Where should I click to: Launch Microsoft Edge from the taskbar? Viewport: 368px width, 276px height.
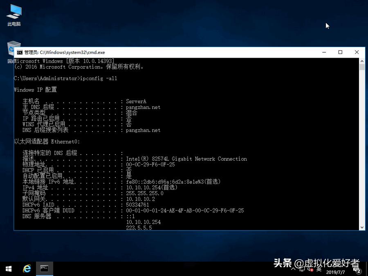pos(27,269)
